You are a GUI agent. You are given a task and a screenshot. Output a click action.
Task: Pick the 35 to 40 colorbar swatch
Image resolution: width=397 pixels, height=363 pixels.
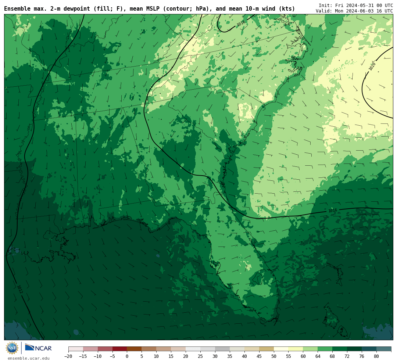pyautogui.click(x=237, y=349)
